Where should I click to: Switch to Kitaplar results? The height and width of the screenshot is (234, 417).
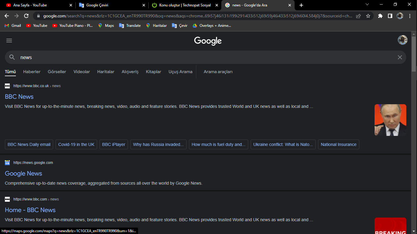(154, 72)
